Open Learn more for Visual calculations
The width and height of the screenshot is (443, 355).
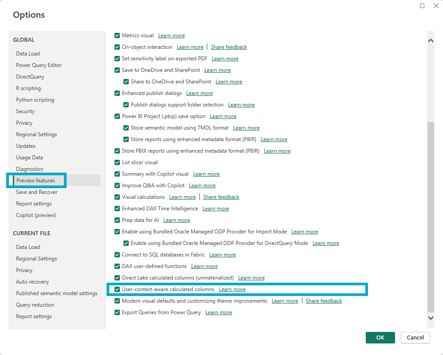(x=182, y=197)
